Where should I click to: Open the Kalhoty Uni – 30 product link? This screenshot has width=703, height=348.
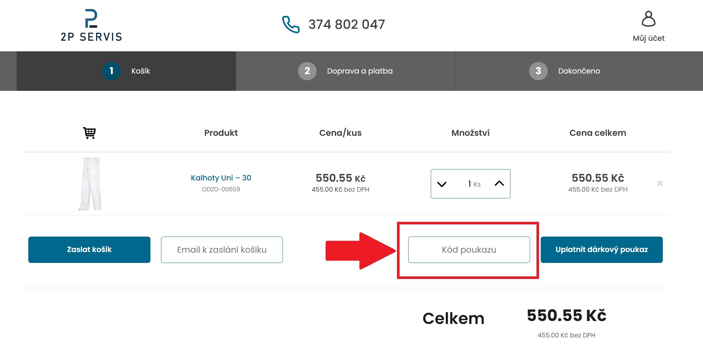click(x=221, y=178)
